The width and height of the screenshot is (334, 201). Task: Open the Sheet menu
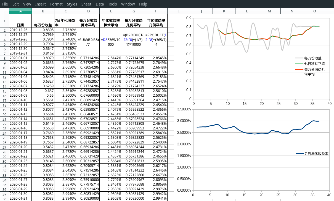point(86,4)
